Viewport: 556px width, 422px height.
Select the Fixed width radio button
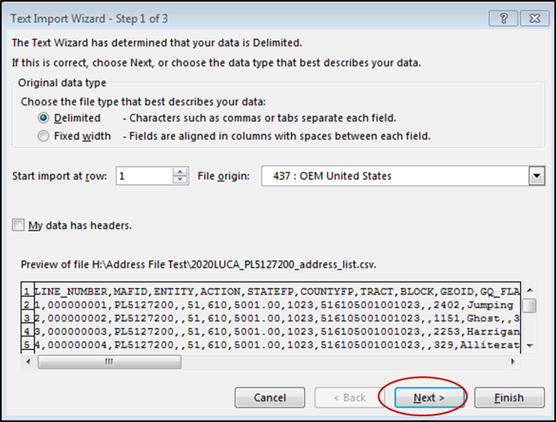[43, 137]
